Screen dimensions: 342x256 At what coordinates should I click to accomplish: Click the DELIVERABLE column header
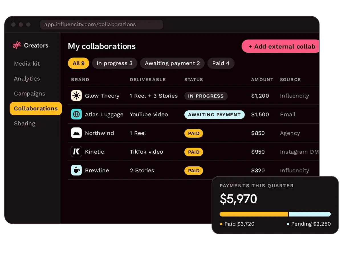148,80
